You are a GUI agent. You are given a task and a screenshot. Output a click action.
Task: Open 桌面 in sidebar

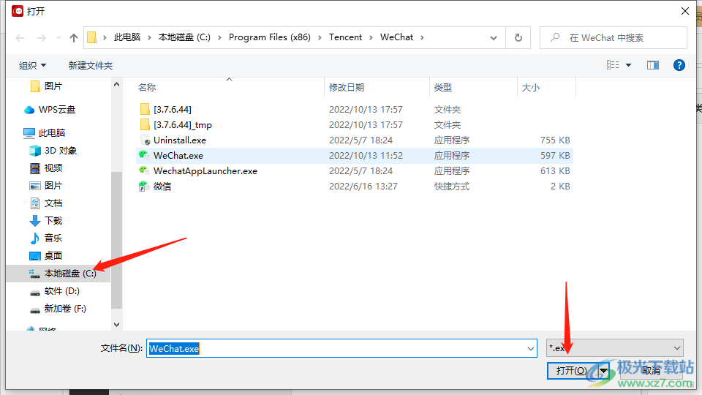click(x=53, y=256)
